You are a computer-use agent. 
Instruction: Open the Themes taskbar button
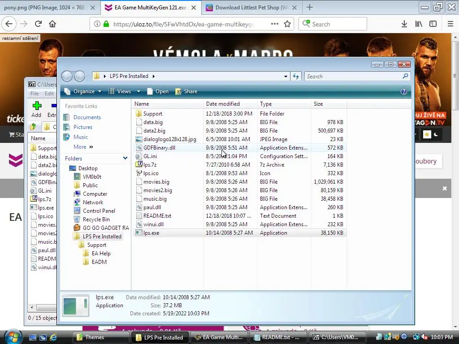(102, 337)
